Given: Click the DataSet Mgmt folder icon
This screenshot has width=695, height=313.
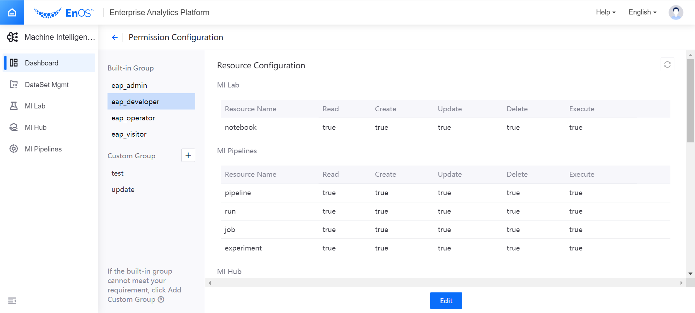Looking at the screenshot, I should tap(14, 85).
